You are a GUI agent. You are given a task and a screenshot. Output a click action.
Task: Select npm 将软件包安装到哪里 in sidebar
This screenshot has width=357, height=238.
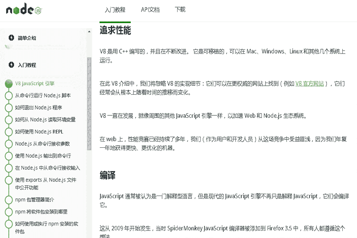(x=41, y=212)
